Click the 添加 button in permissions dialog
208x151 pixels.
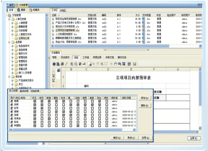145,98
